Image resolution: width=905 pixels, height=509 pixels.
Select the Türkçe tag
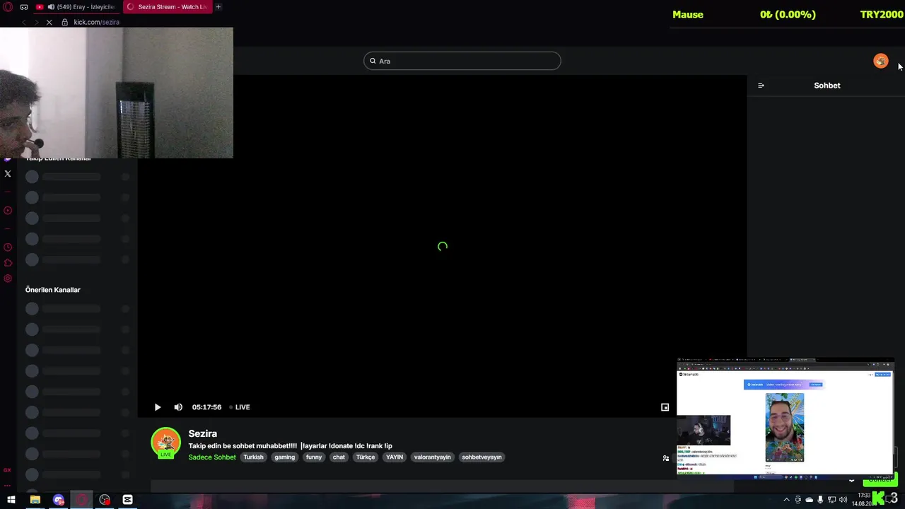pyautogui.click(x=366, y=457)
